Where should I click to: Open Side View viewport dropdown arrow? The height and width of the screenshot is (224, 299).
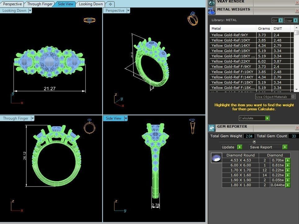pyautogui.click(x=126, y=118)
